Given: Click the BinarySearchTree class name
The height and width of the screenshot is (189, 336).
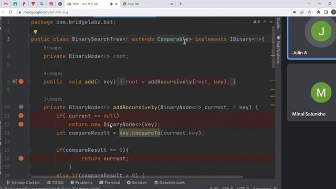Looking at the screenshot, I should pos(97,39).
